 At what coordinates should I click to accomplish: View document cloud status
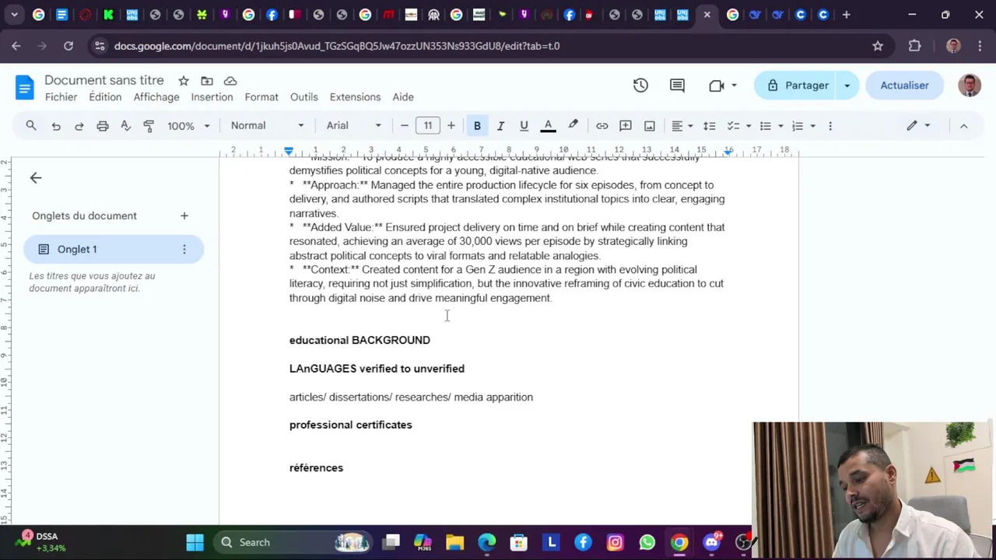[230, 81]
